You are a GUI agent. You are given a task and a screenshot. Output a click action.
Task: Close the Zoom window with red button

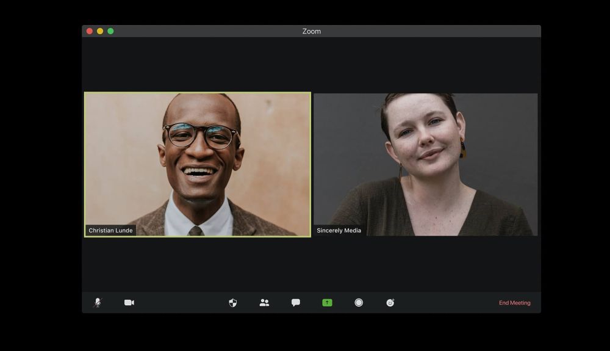click(90, 31)
